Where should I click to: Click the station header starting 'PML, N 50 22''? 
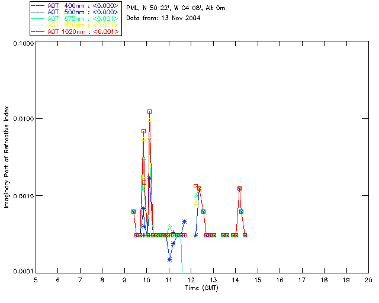coord(176,8)
